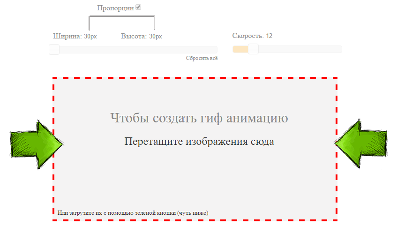Click the Пропорции label text
The image size is (397, 226).
click(x=115, y=8)
